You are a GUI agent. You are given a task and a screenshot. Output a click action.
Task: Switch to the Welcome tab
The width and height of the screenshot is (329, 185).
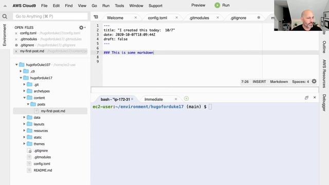pos(115,18)
